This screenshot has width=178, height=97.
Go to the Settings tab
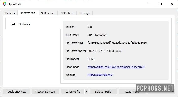pos(84,13)
